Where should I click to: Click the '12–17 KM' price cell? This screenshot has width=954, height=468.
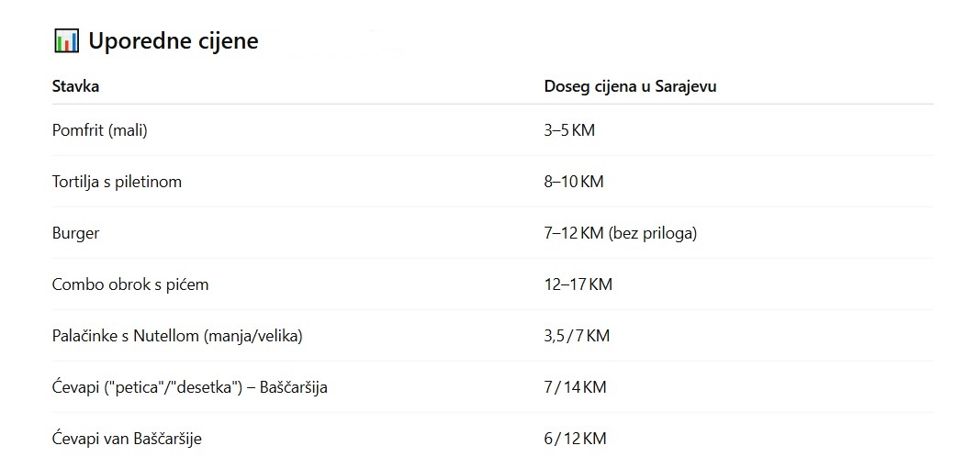click(x=578, y=284)
